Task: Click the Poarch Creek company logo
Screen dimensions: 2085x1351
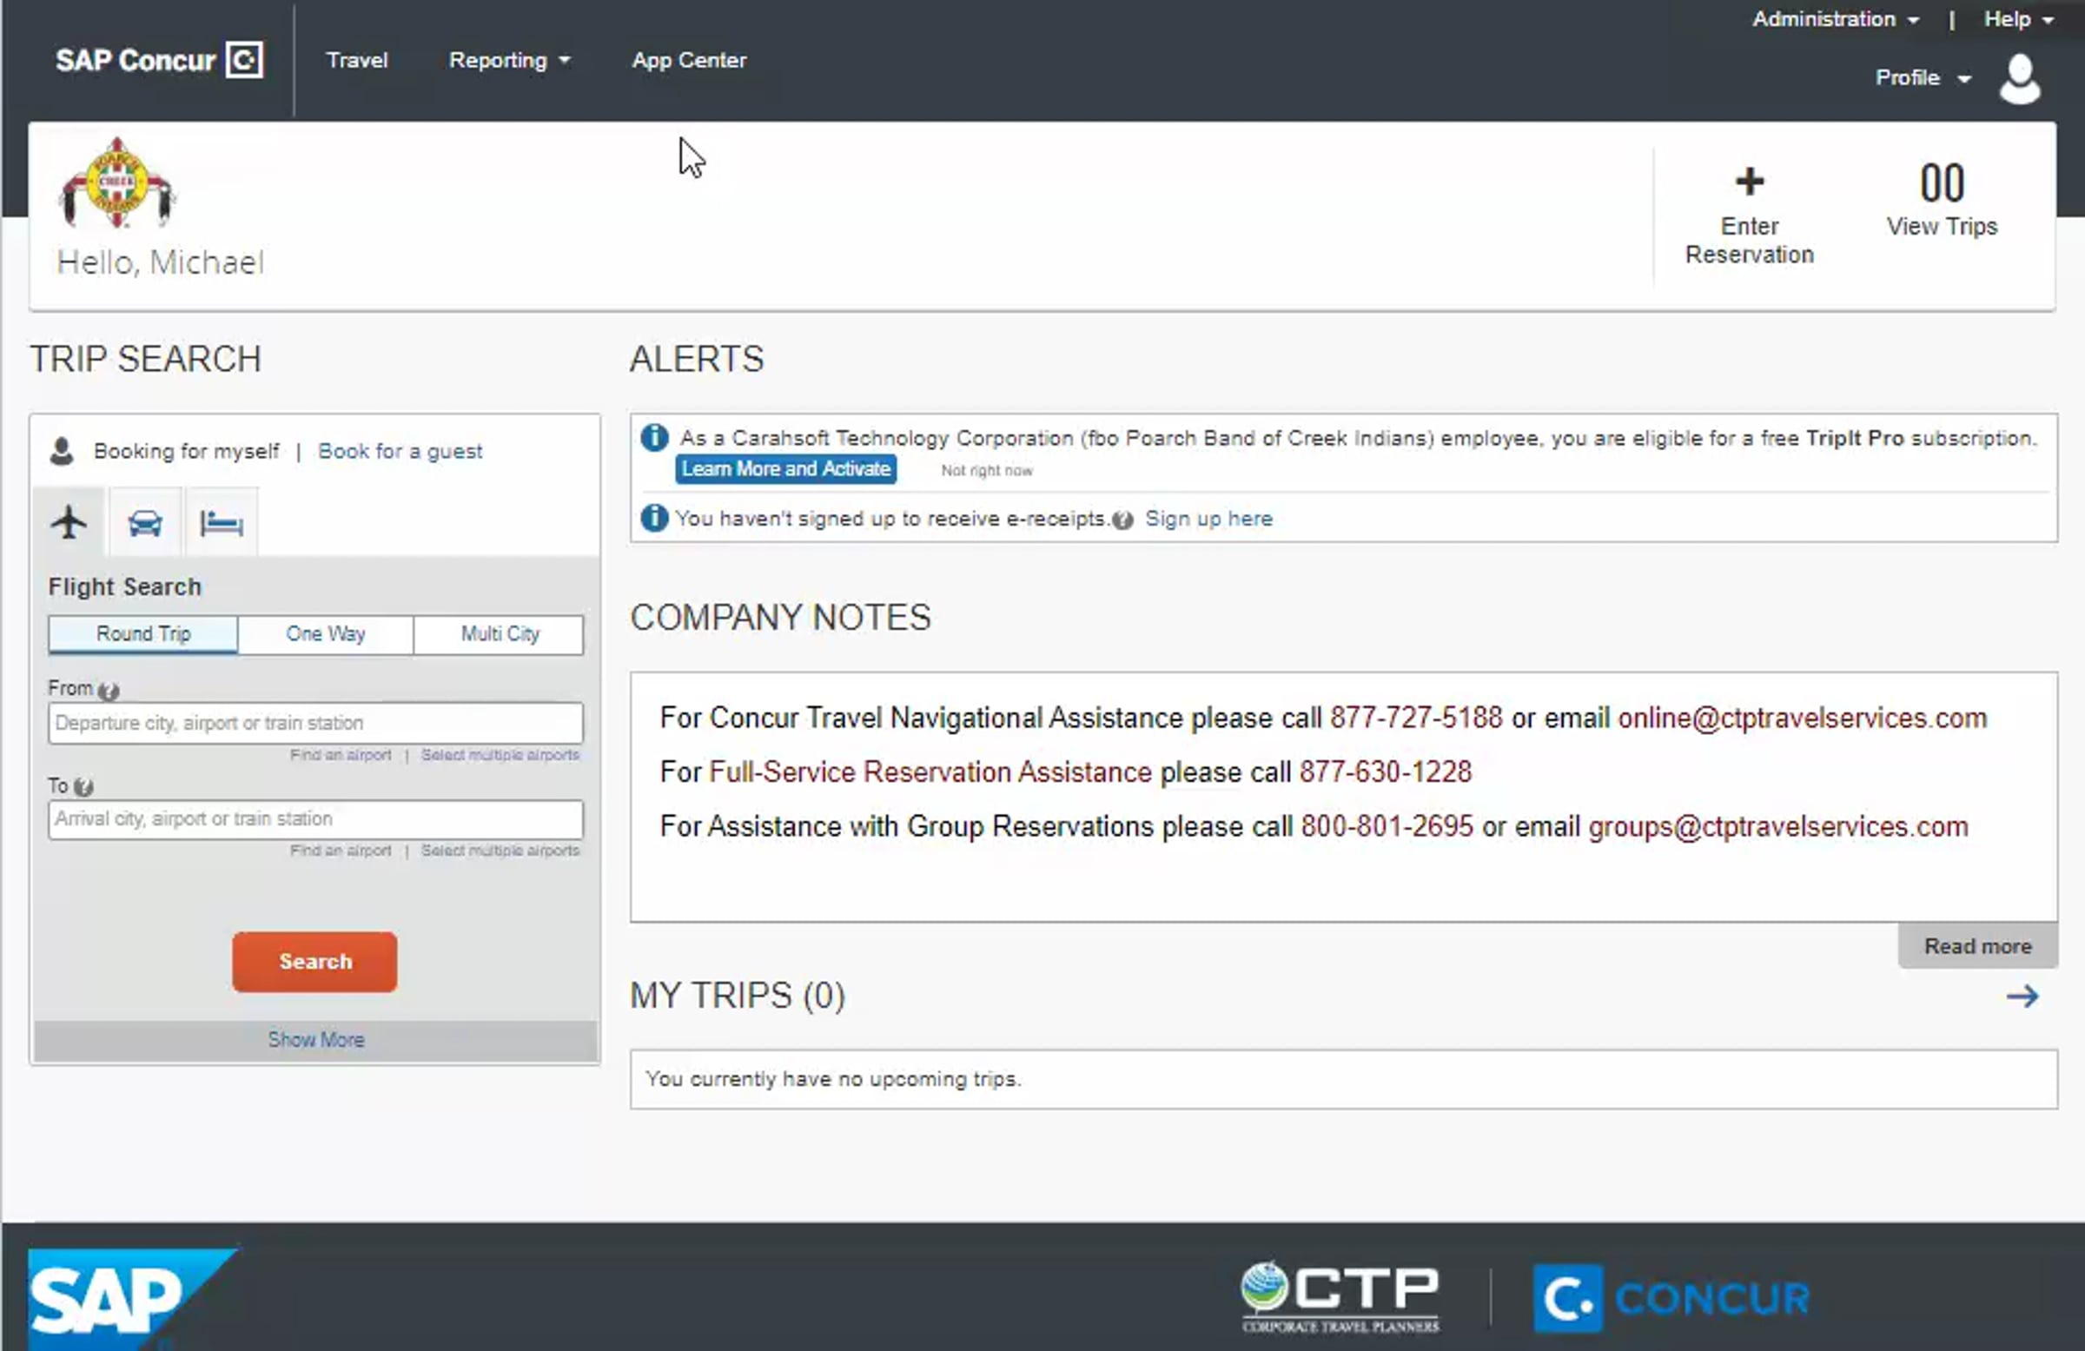Action: point(117,183)
